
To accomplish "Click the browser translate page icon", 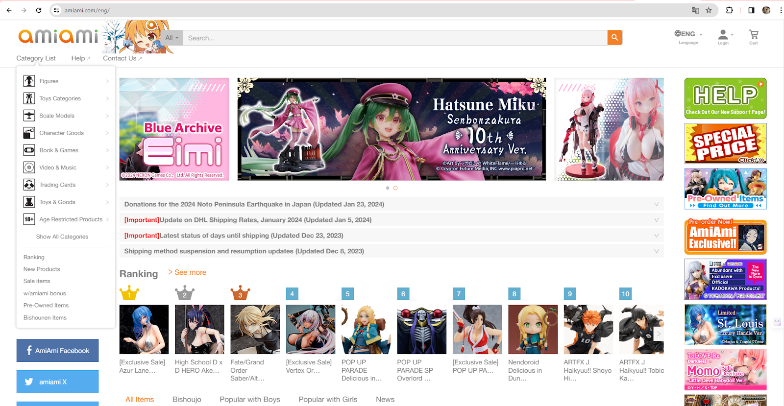I will click(695, 10).
